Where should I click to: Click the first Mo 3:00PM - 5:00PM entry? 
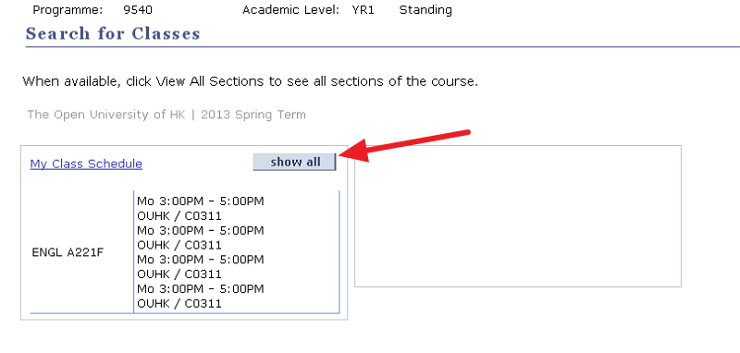pyautogui.click(x=201, y=201)
